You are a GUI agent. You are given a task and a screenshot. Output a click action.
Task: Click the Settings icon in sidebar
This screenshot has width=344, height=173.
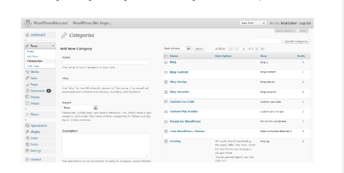[27, 151]
